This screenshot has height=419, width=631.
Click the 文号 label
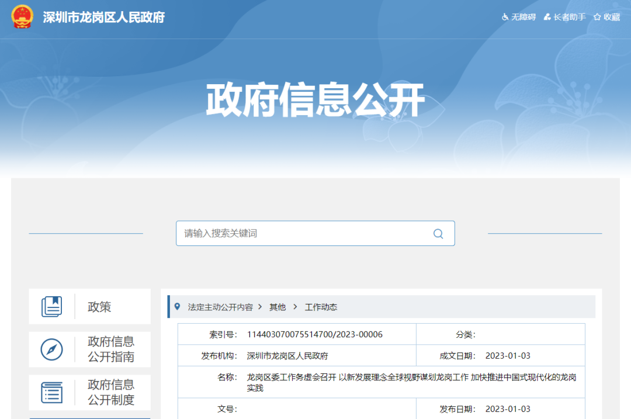(x=227, y=409)
